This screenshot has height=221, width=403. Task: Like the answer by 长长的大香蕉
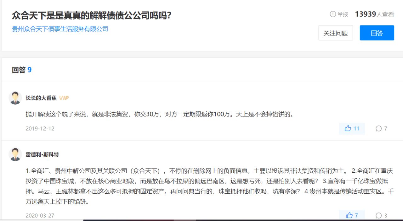[x=352, y=128]
